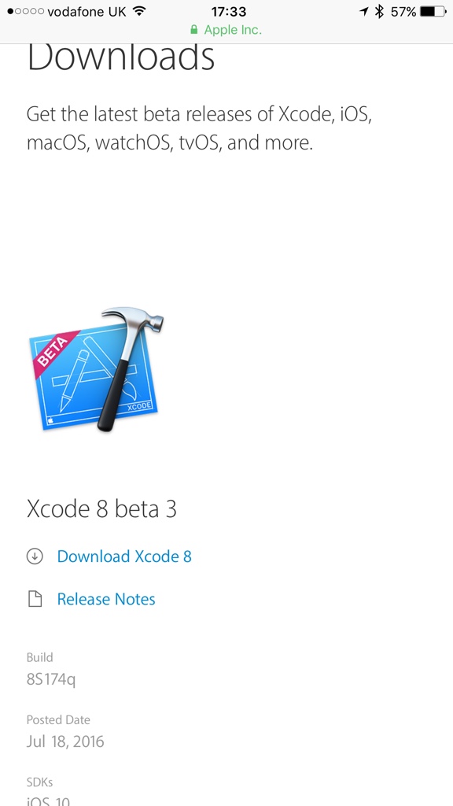
Task: Tap the Downloads page heading
Action: 120,57
